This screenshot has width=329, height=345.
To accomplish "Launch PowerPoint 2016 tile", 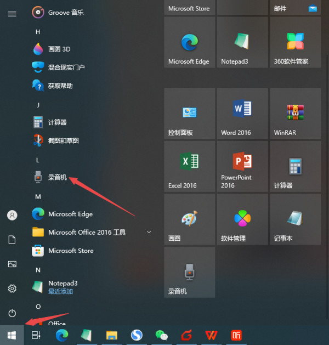I will [242, 167].
